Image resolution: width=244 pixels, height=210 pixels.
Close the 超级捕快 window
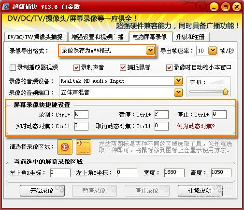[237, 7]
